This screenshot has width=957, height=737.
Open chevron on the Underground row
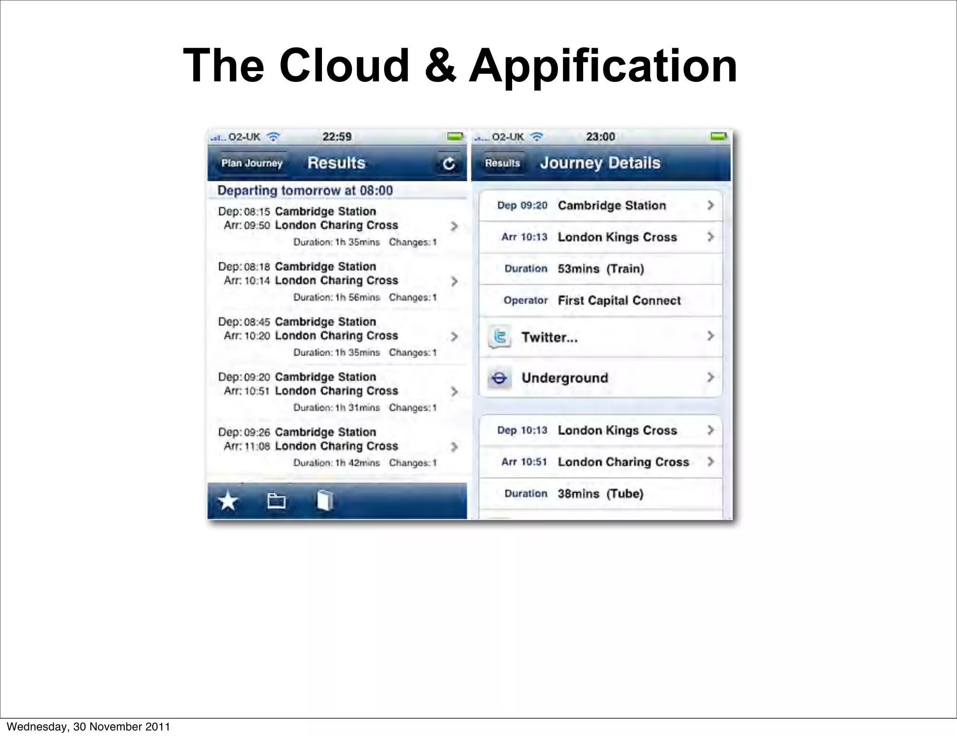click(711, 377)
